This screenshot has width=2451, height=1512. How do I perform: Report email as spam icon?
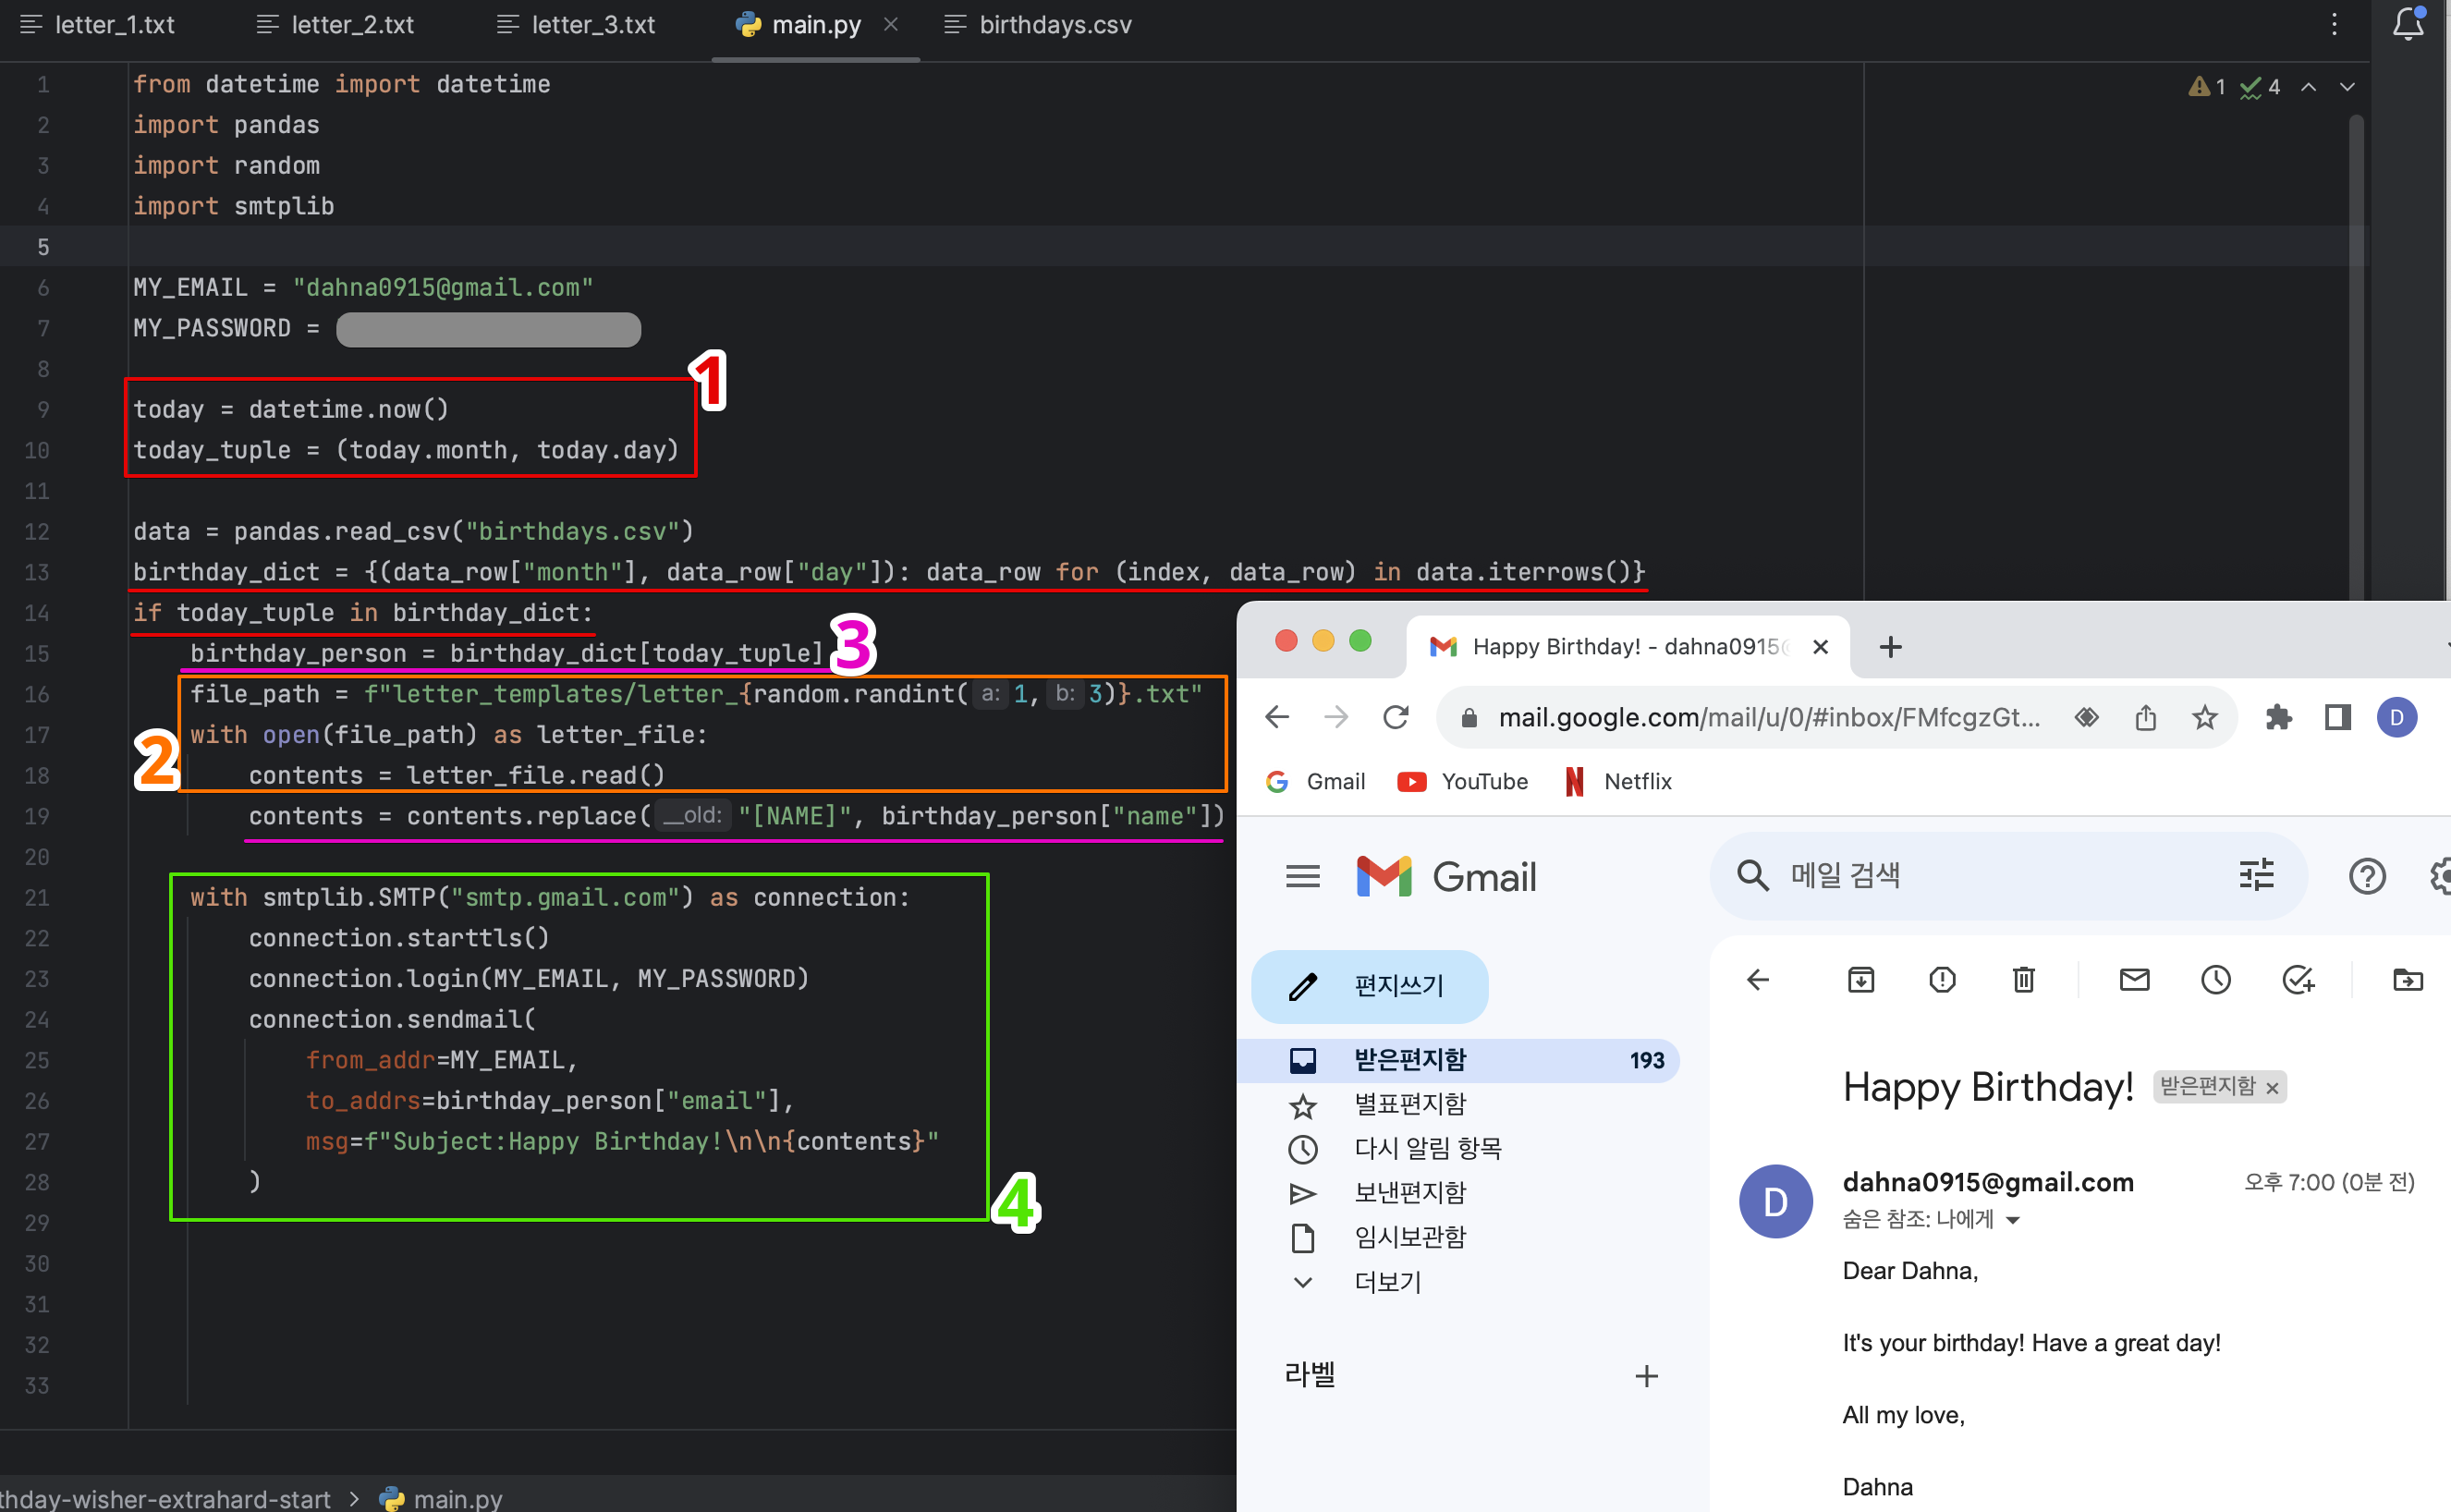pos(1941,979)
